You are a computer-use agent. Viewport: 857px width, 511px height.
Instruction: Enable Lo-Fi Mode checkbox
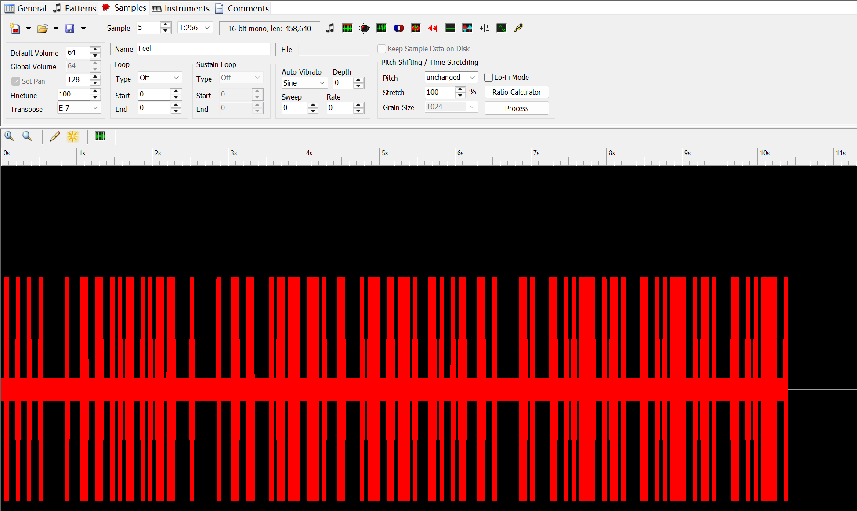coord(488,77)
